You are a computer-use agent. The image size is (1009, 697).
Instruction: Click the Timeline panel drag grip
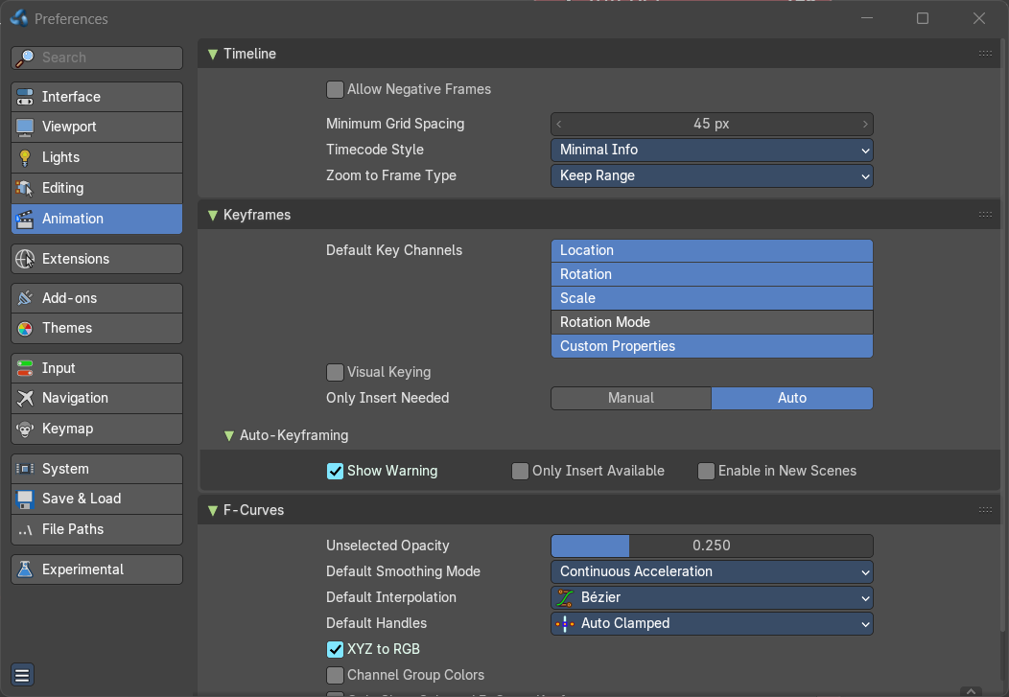tap(985, 54)
